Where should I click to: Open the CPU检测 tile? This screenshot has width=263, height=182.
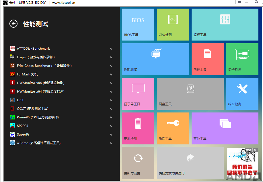(x=173, y=25)
